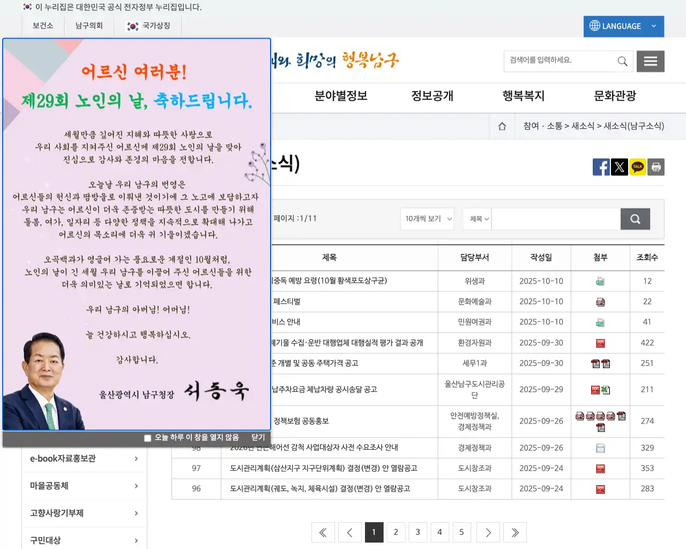Go to last page arrow
The width and height of the screenshot is (686, 549).
515,532
